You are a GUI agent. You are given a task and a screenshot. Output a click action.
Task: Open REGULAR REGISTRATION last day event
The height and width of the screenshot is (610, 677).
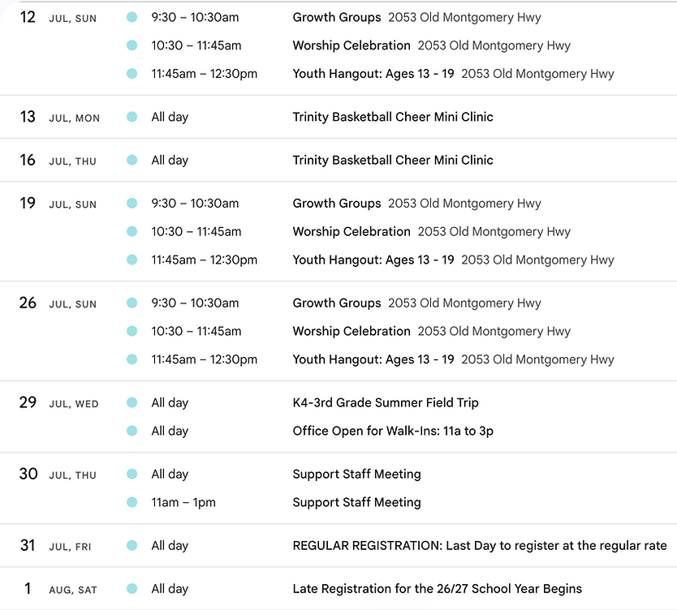480,546
